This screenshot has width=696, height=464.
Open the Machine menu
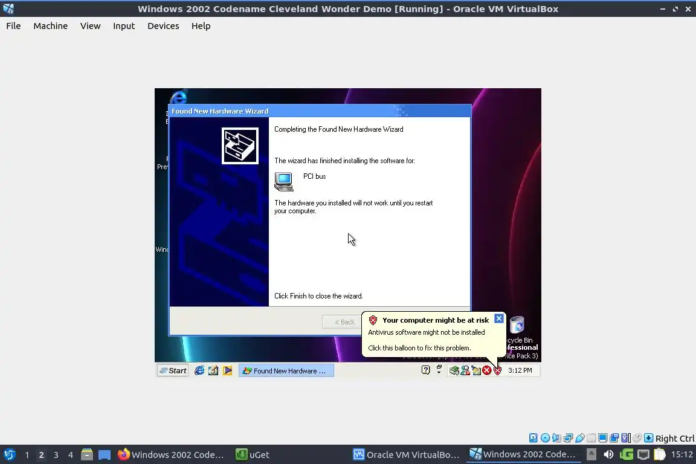point(51,26)
